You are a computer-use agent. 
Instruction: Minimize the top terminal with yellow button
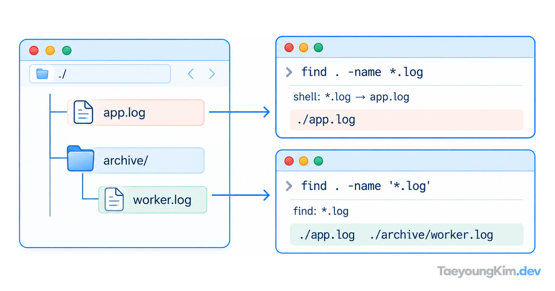303,47
